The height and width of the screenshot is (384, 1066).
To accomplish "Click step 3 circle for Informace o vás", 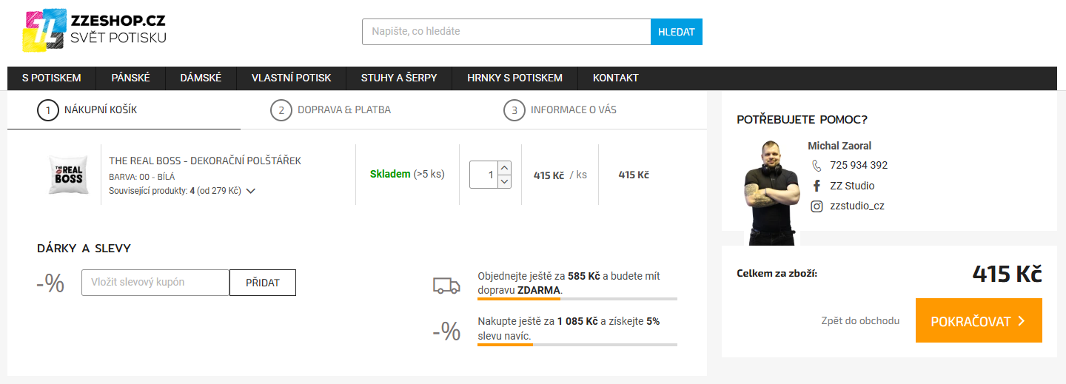I will pos(514,110).
